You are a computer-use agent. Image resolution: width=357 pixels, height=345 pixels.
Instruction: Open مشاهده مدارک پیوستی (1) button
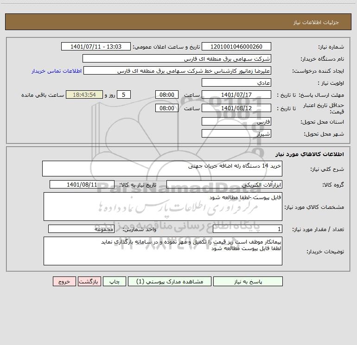[x=170, y=282]
